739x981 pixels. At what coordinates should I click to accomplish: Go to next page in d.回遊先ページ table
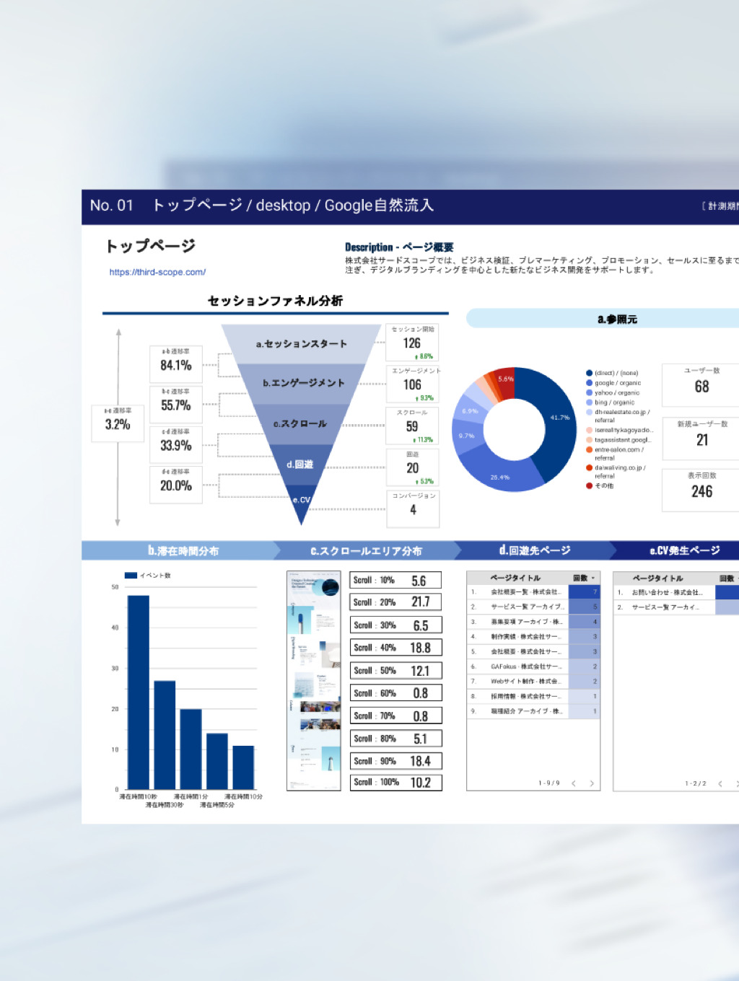click(592, 783)
